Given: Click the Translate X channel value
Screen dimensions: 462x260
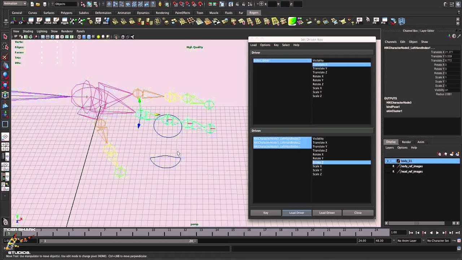Looking at the screenshot, I should pos(450,52).
